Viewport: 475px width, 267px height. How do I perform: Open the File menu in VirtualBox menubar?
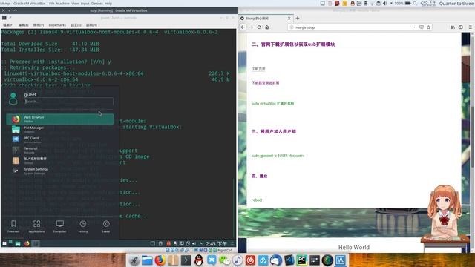[52, 4]
